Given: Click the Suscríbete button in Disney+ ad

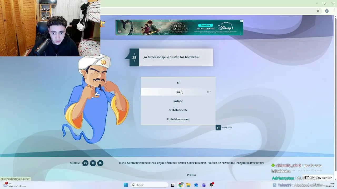Looking at the screenshot, I should (205, 25).
